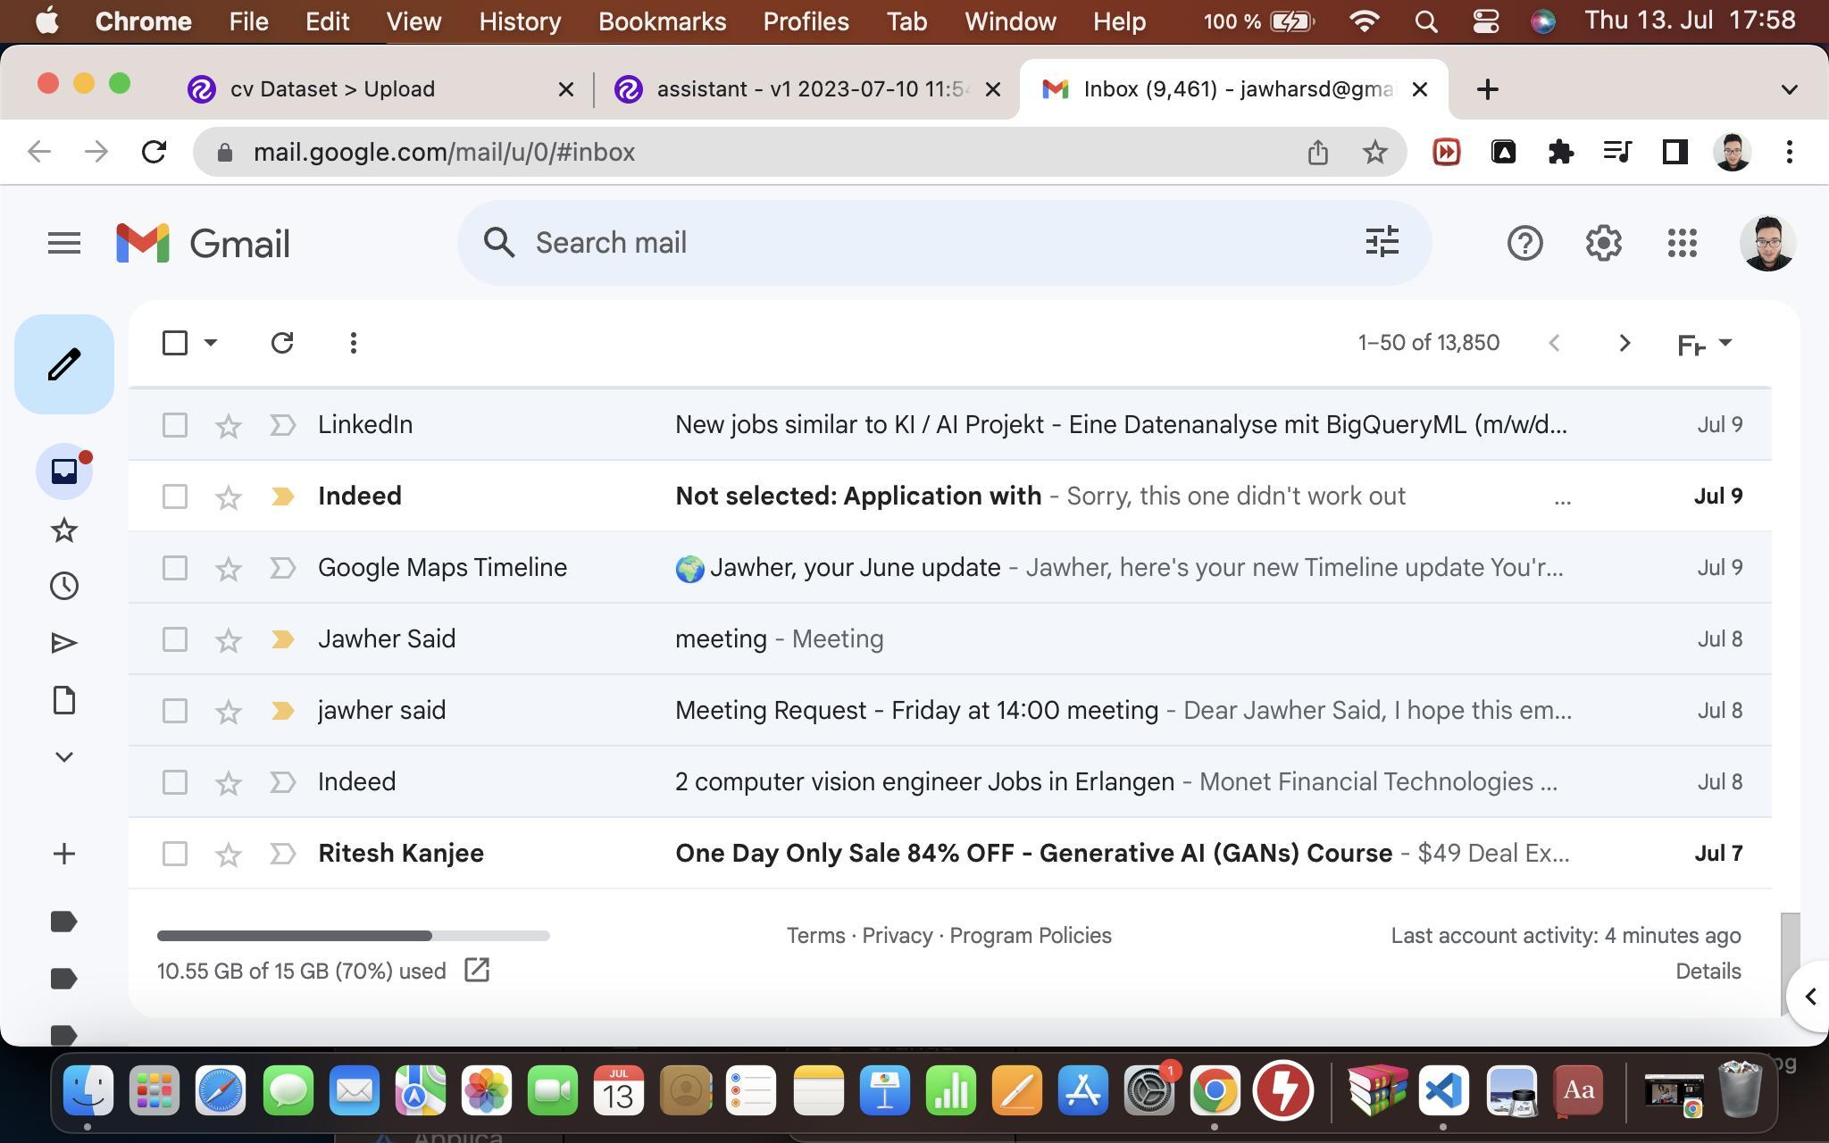This screenshot has height=1143, width=1829.
Task: Open Chrome three-dot menu
Action: pyautogui.click(x=1789, y=152)
